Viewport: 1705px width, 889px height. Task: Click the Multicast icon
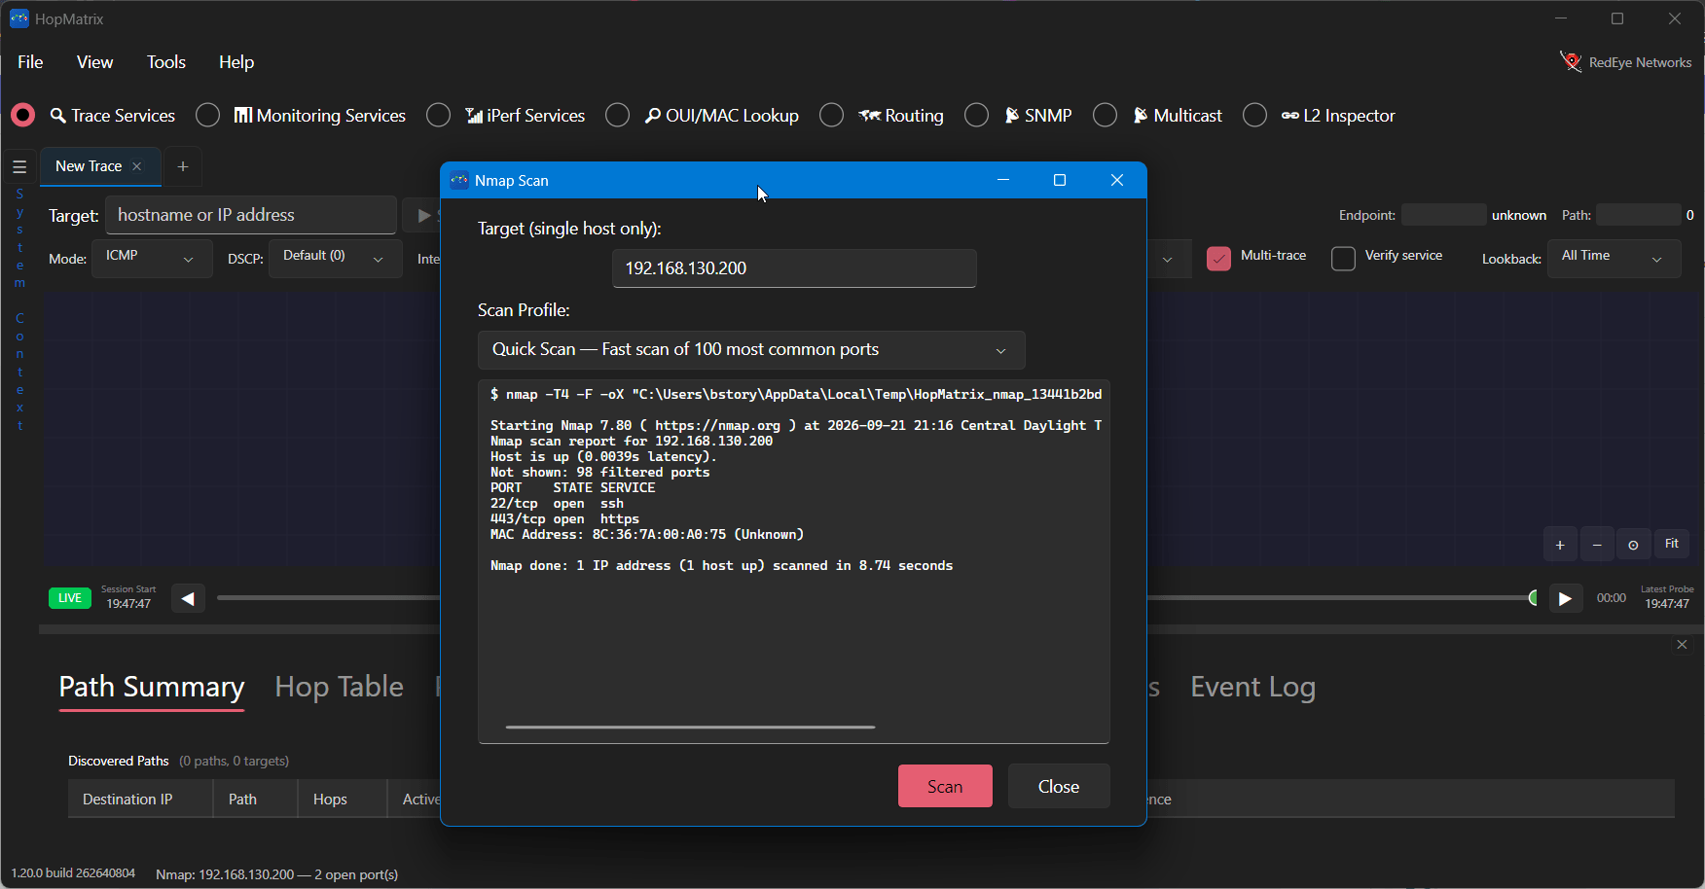point(1141,116)
